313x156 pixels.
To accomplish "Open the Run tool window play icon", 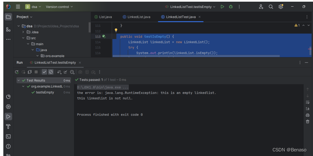I will (x=8, y=116).
